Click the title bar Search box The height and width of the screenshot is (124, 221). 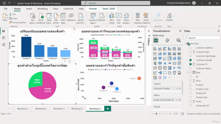tap(116, 3)
